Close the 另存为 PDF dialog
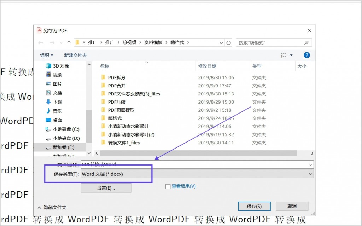This screenshot has height=226, width=362. coord(309,30)
